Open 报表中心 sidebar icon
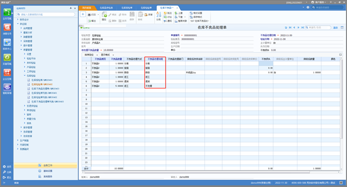The width and height of the screenshot is (347, 187). 7,43
